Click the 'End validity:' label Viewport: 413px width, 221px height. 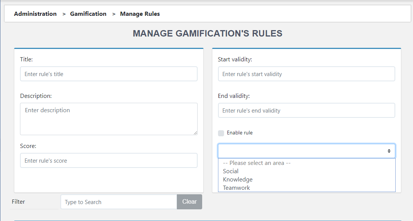[x=233, y=96]
